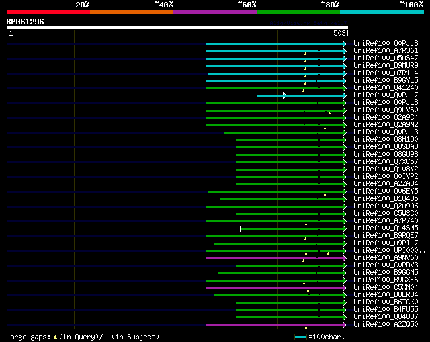Select the UniRef100_Q2A9C4 label
Image resolution: width=430 pixels, height=342 pixels.
pyautogui.click(x=386, y=117)
